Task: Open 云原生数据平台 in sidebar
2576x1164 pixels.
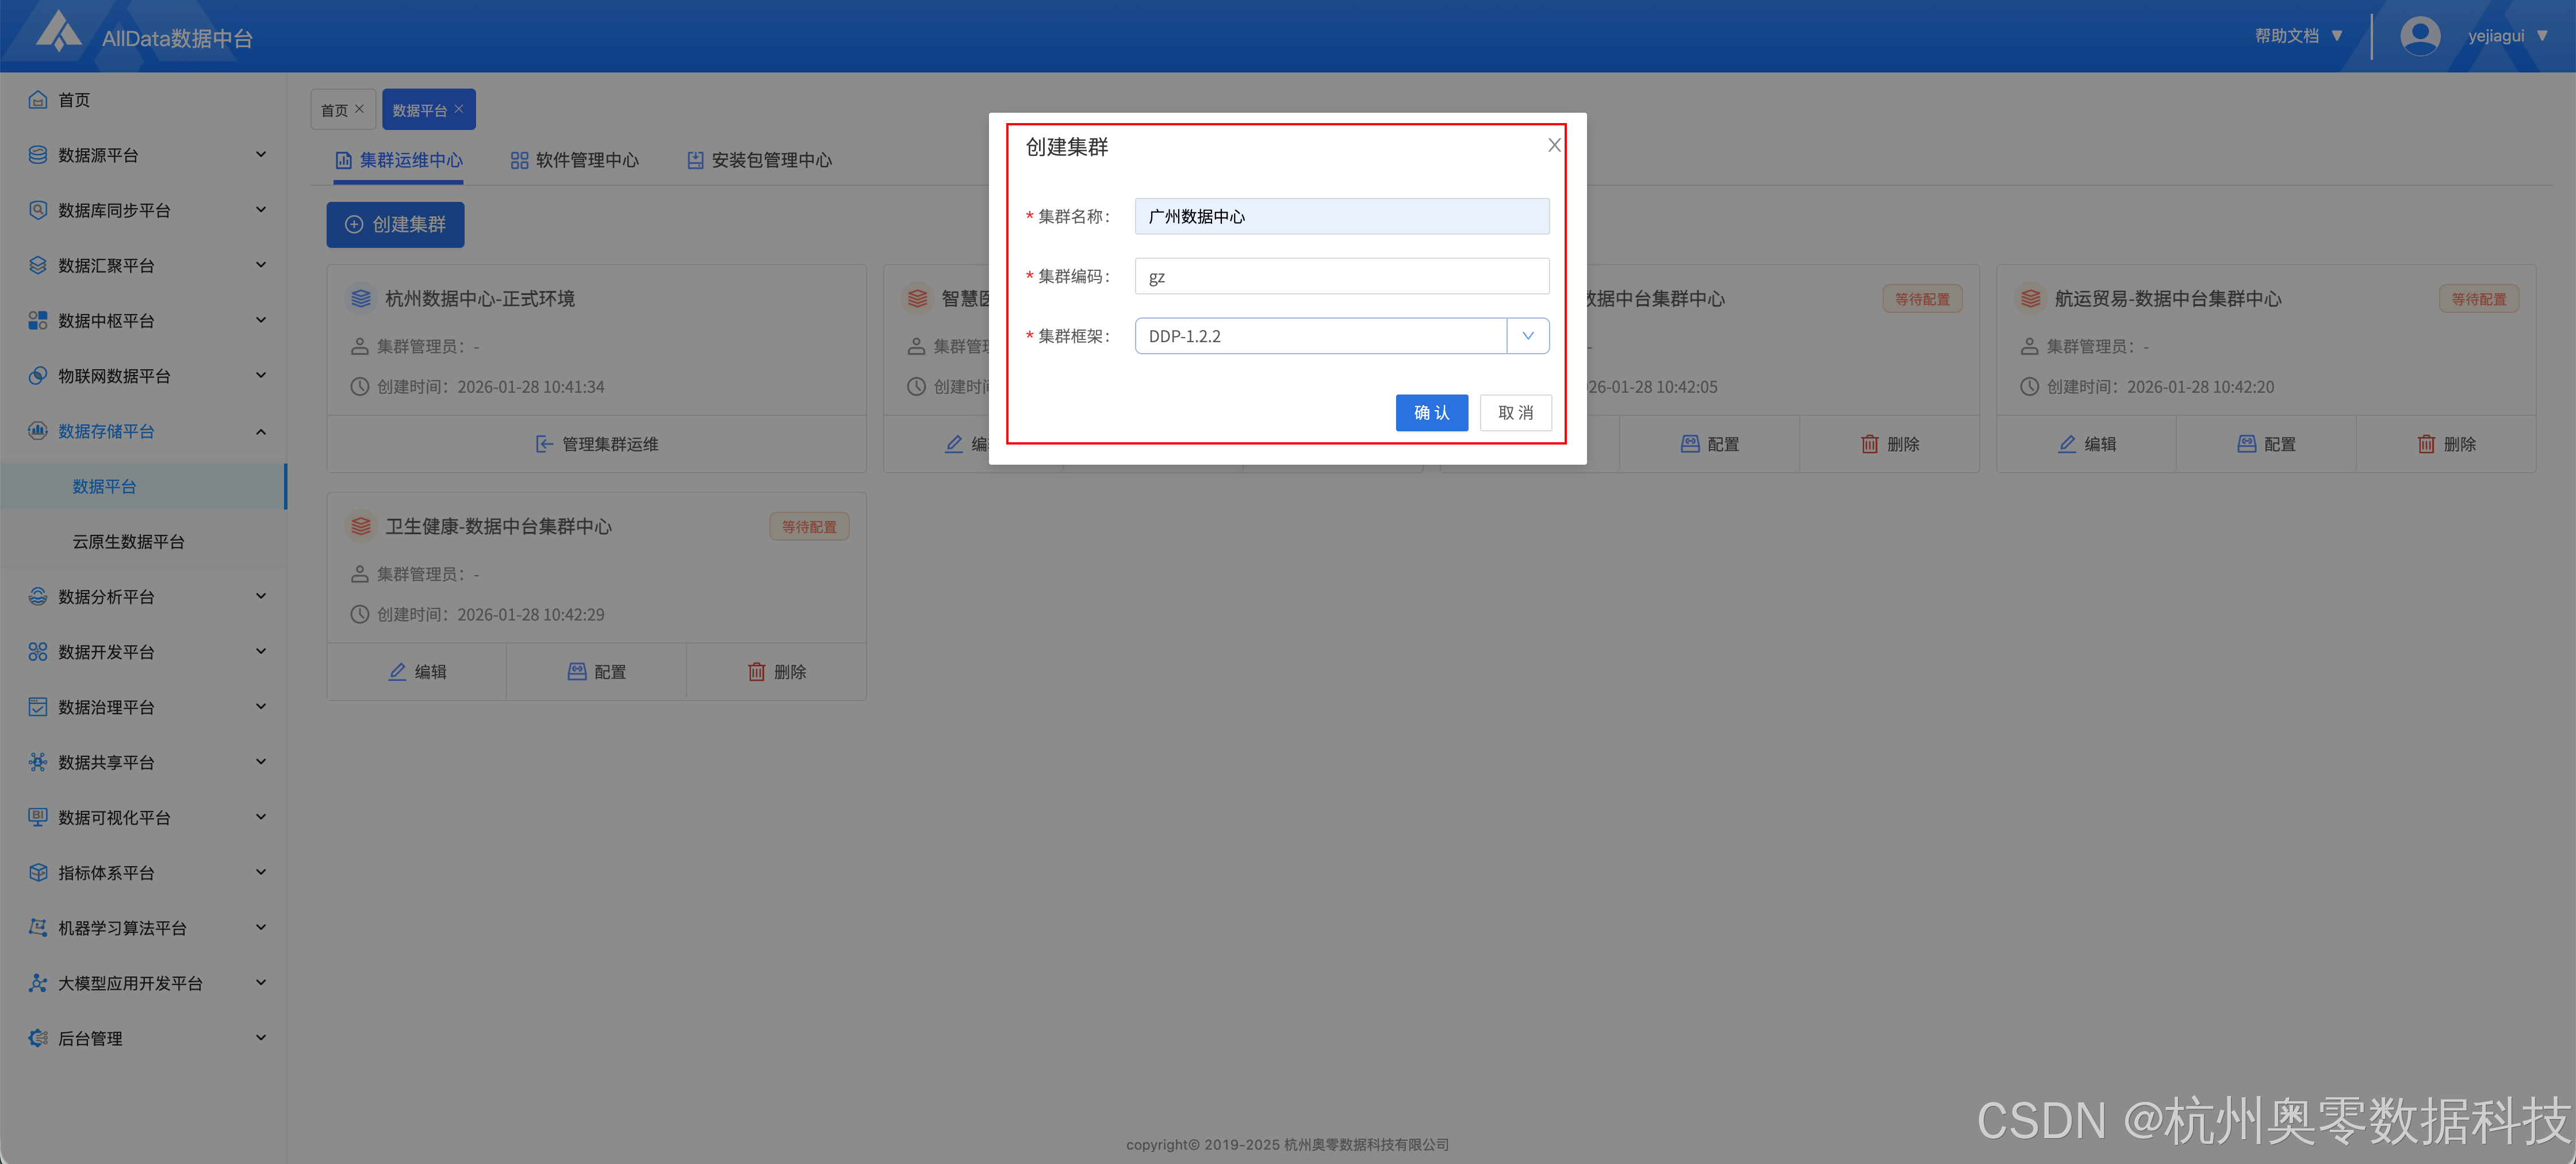Action: pyautogui.click(x=128, y=541)
